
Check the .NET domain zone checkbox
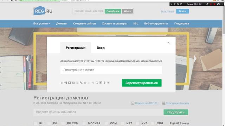pyautogui.click(x=122, y=123)
